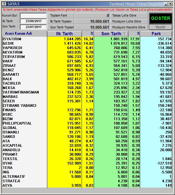This screenshot has height=195, width=175.
Task: Select the STRATEJI row
Action: [x=87, y=181]
